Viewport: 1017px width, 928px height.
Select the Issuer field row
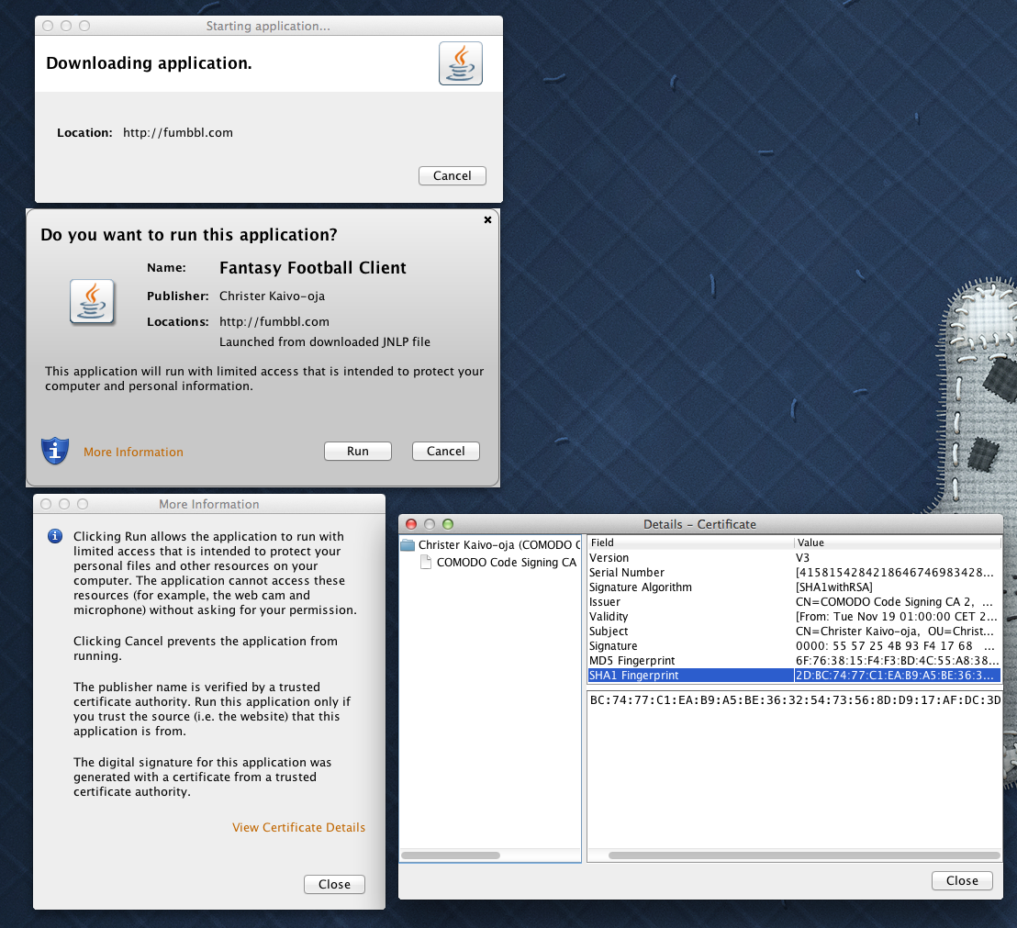point(794,602)
